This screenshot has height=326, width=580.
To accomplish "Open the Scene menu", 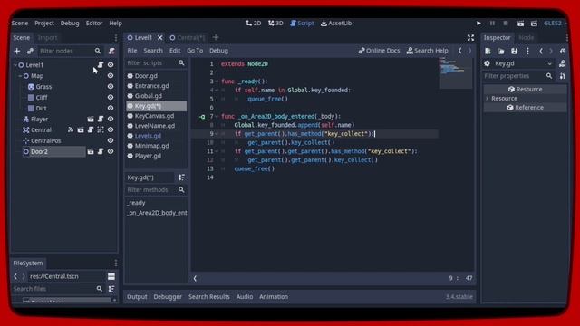I will [x=20, y=24].
